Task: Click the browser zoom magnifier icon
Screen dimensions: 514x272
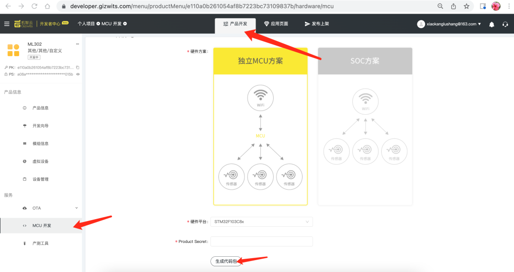Action: [x=440, y=6]
